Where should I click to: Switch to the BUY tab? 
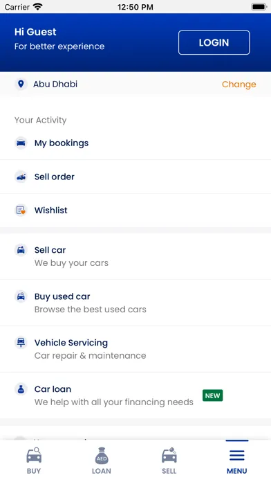tap(34, 461)
